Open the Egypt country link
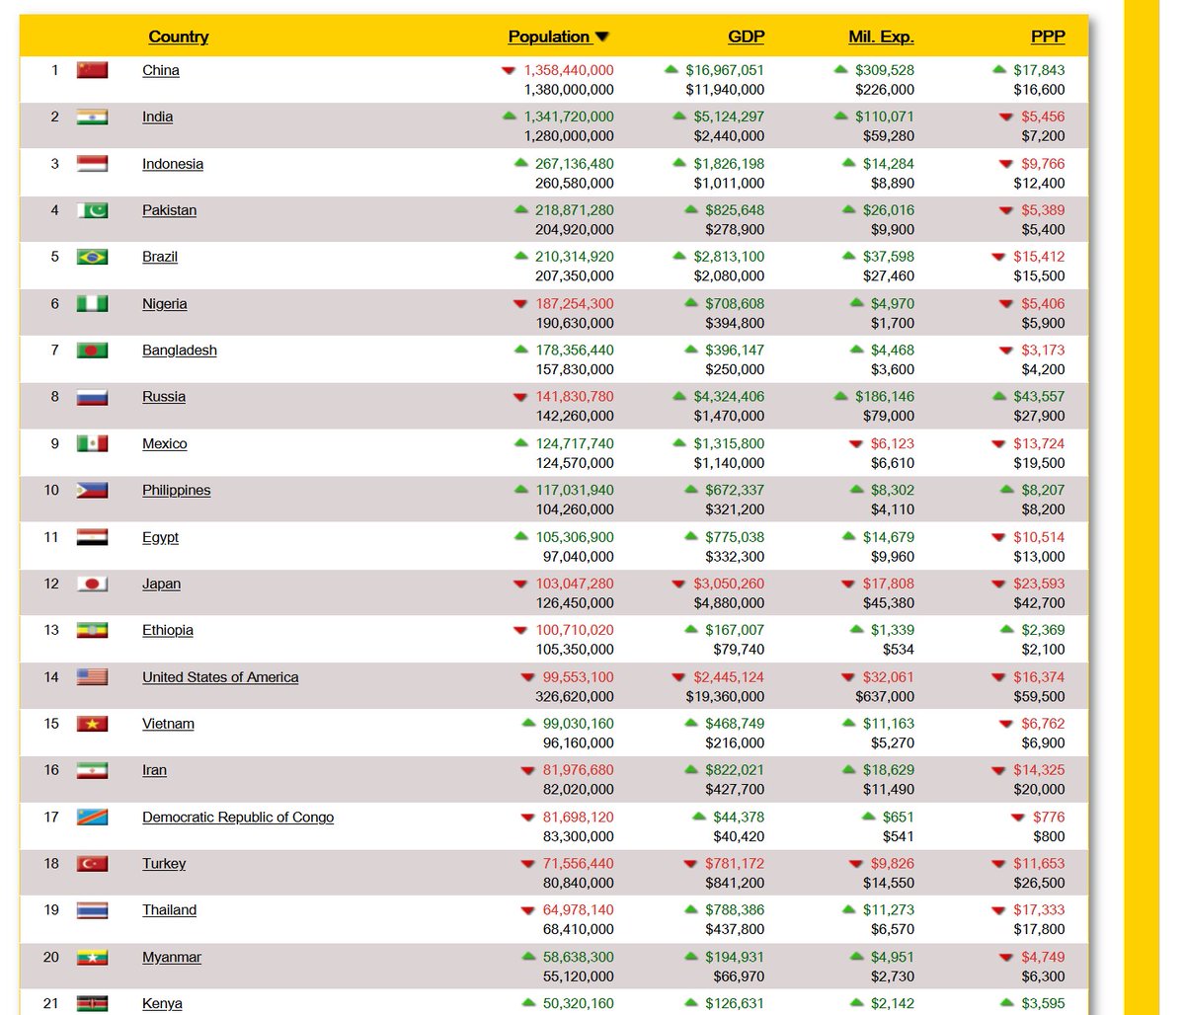This screenshot has height=1015, width=1185. point(160,537)
